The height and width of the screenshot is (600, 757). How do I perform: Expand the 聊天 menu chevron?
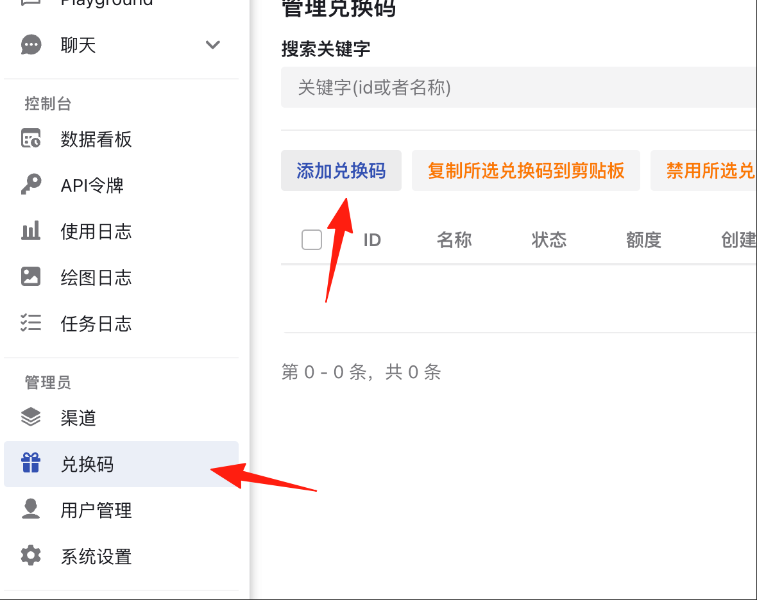[x=213, y=45]
